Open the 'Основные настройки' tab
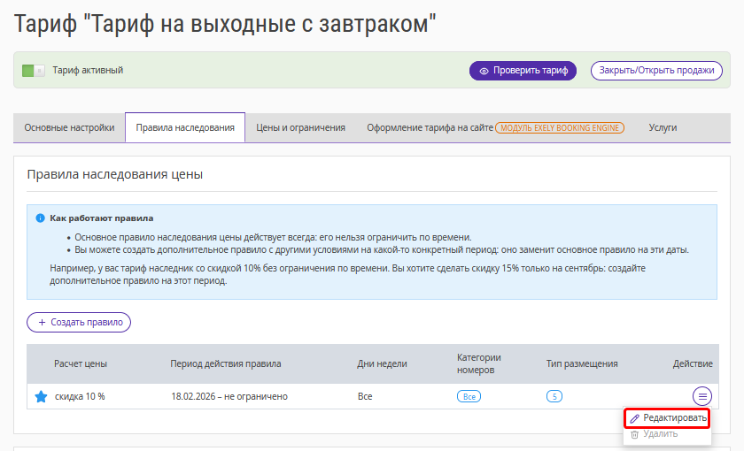Screen dimensions: 744x451 click(x=69, y=127)
